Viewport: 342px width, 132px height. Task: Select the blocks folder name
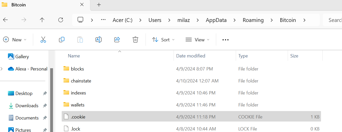(77, 69)
